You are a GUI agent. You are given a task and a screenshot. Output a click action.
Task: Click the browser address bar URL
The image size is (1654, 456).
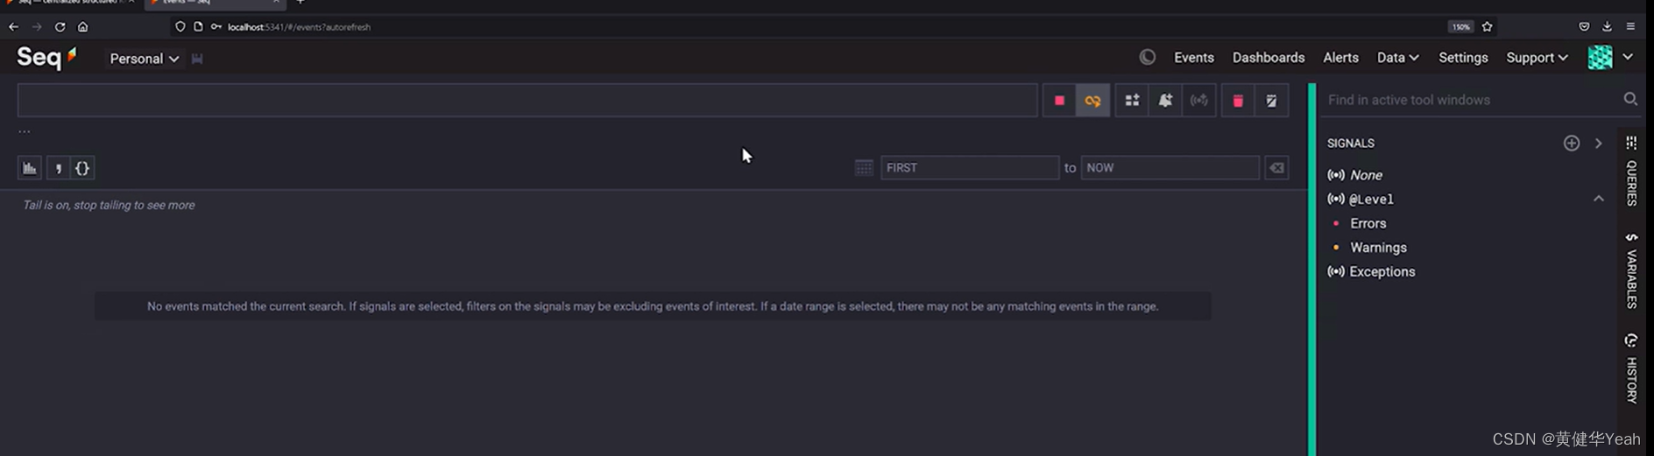299,27
